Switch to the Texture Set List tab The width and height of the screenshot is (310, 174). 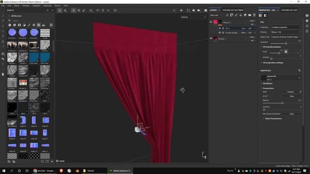click(x=289, y=10)
